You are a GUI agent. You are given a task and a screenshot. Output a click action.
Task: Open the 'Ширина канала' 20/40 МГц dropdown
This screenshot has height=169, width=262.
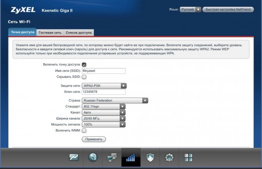tap(103, 118)
